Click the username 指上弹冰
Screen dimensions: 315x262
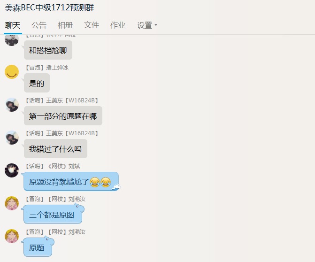tap(57, 68)
